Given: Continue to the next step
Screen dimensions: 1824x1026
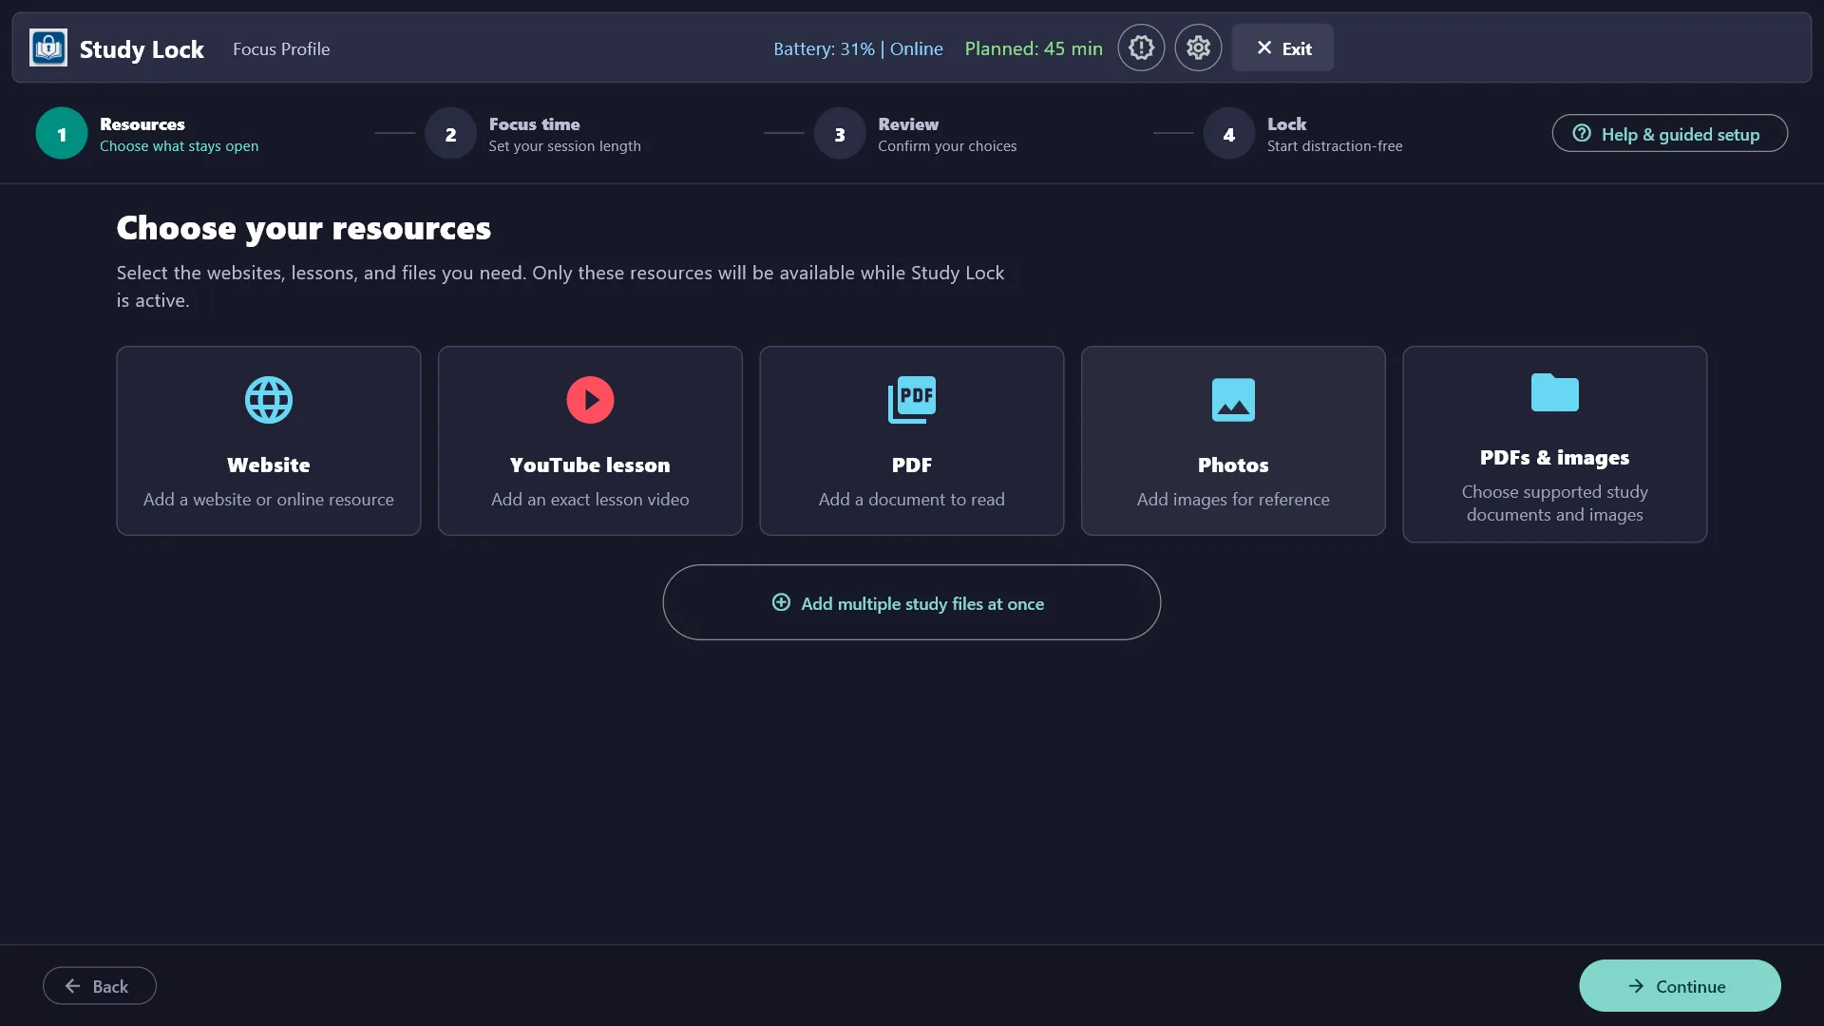Looking at the screenshot, I should pos(1680,986).
